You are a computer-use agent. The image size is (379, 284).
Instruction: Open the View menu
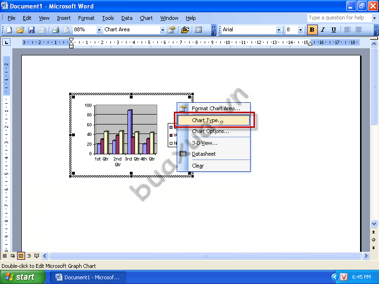(44, 18)
